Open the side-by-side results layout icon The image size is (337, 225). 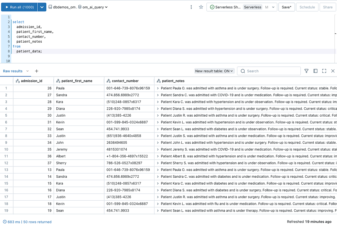pyautogui.click(x=315, y=71)
